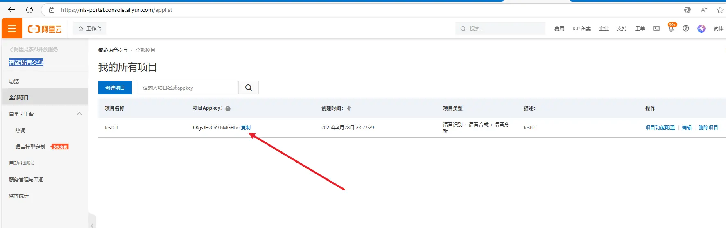Click the search magnifier button beside project input
726x228 pixels.
[249, 88]
